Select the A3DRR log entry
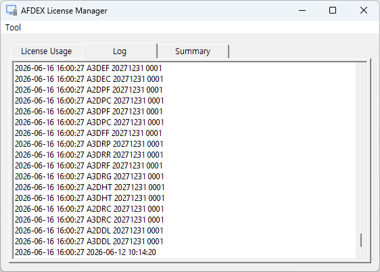The width and height of the screenshot is (380, 272). [x=89, y=155]
